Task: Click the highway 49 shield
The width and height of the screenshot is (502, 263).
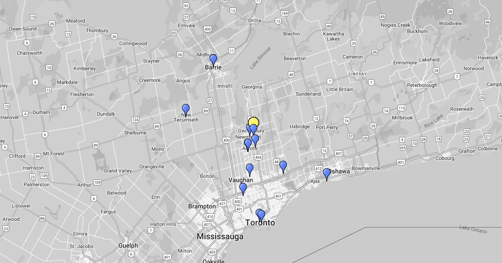Action: click(x=382, y=17)
